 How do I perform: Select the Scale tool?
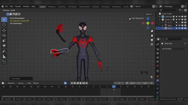[4, 41]
